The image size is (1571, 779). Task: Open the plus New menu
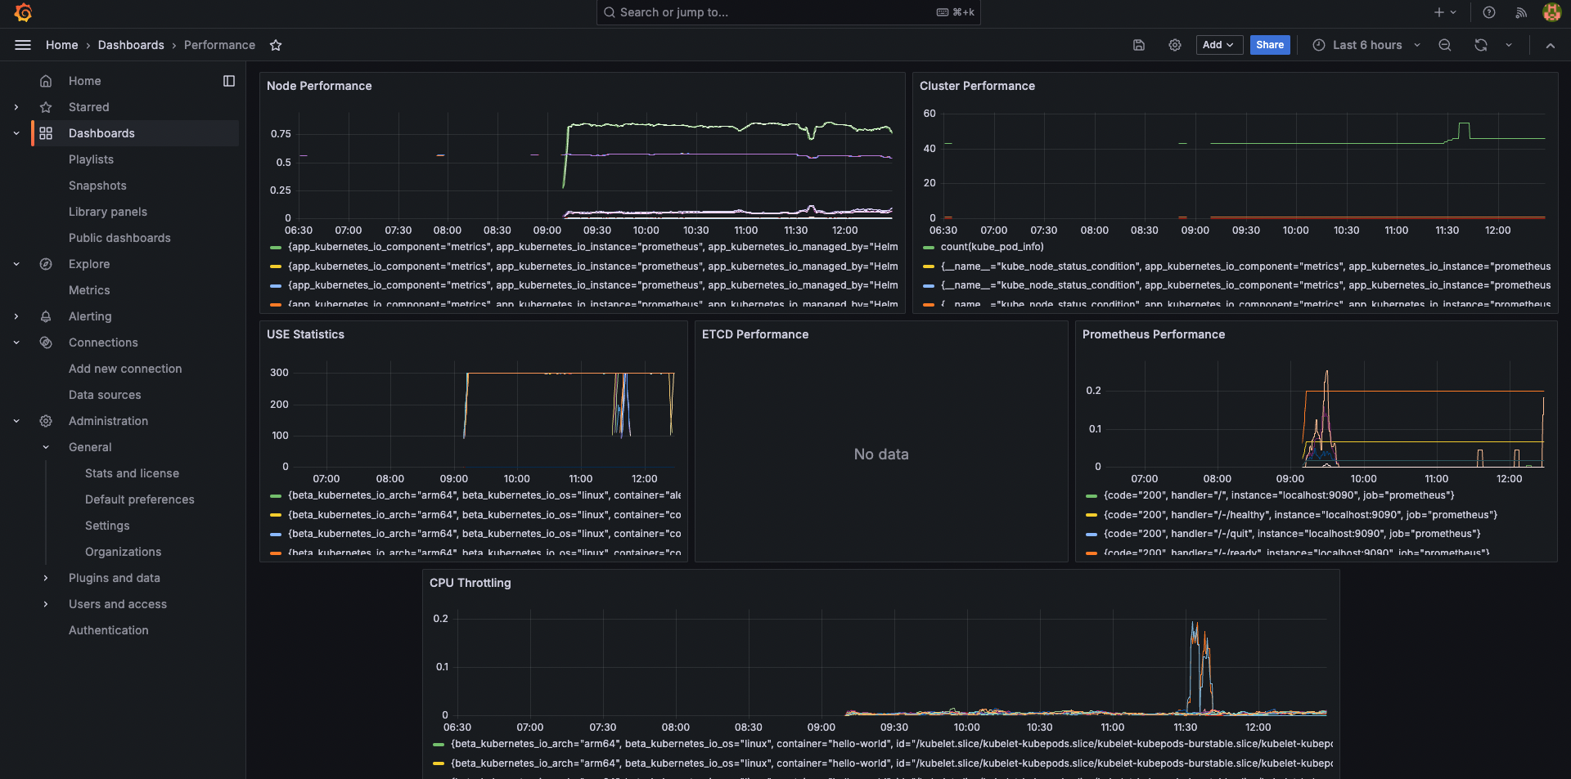coord(1445,12)
